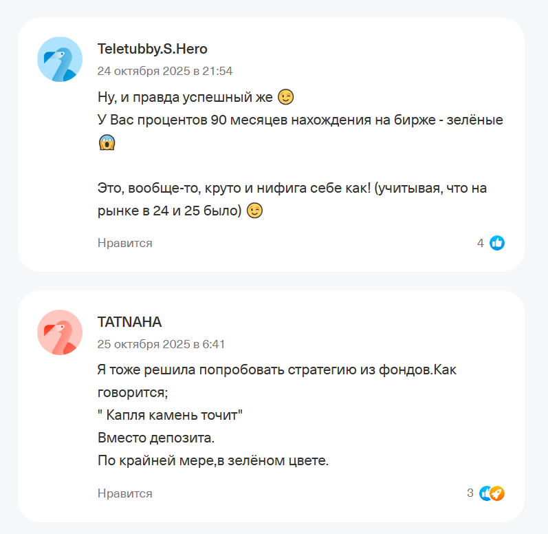Click winking emoji after 'успешный же'
The image size is (548, 534).
[x=286, y=96]
